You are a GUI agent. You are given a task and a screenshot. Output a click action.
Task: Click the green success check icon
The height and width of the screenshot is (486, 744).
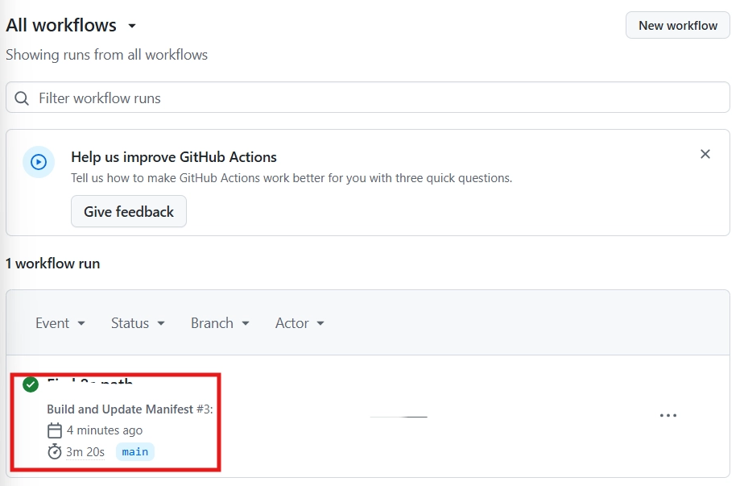tap(31, 384)
